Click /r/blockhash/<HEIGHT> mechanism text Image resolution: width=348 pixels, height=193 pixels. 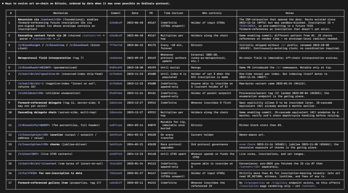(35, 68)
